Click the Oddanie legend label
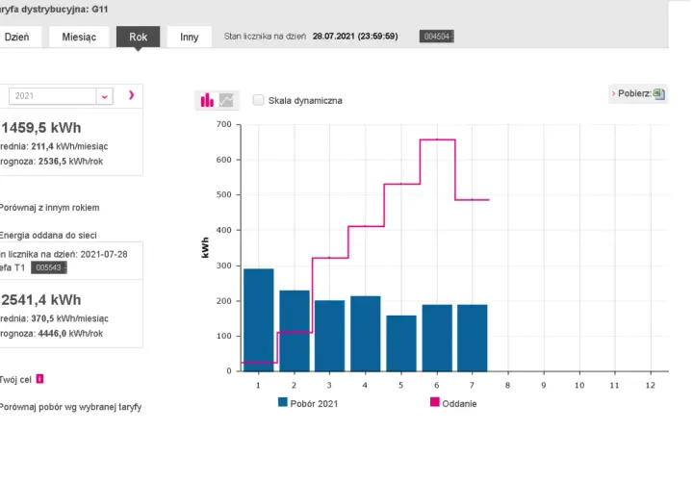Screen dimensions: 693x481 [x=459, y=404]
